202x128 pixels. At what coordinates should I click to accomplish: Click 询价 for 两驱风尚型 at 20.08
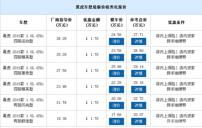click(x=116, y=105)
